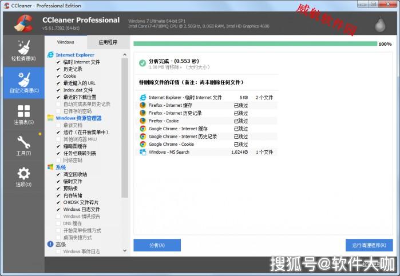The image size is (400, 276).
Task: Click the 运行清理程序(R) button
Action: coord(369,245)
